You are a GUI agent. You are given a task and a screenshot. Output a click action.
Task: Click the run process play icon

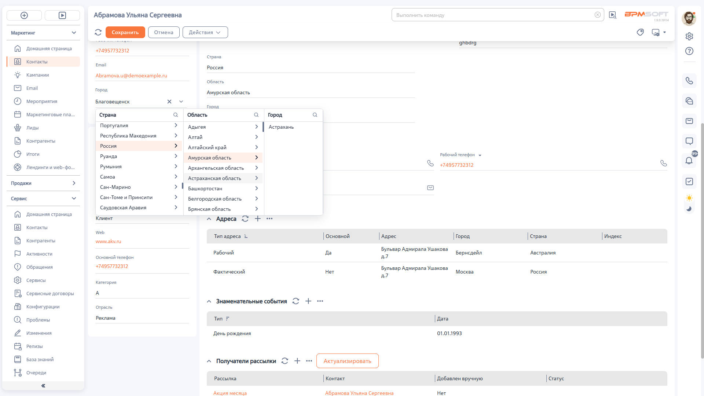tap(62, 15)
